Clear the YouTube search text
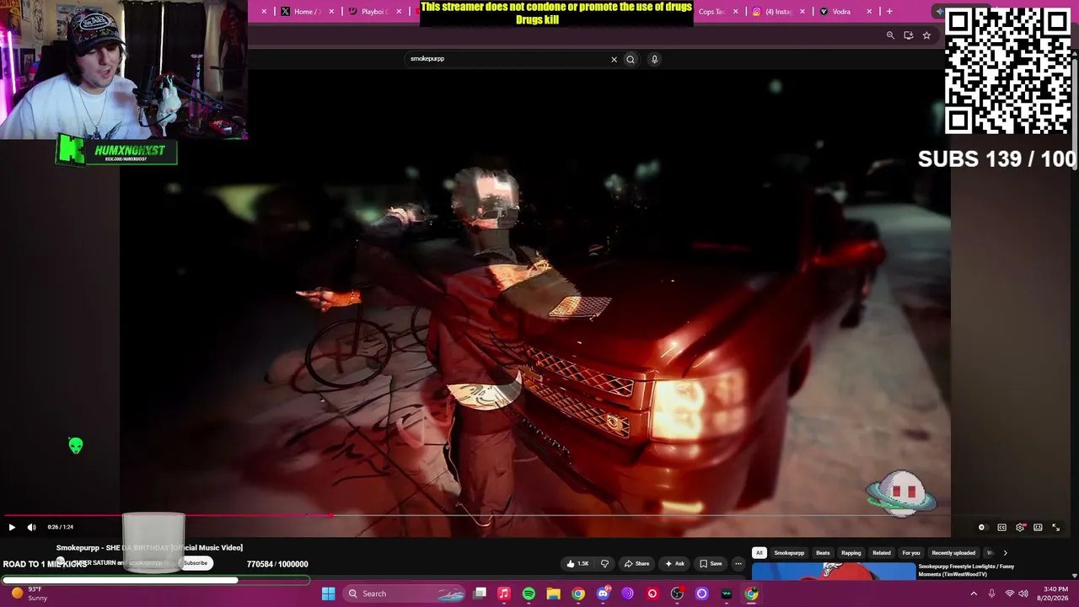Viewport: 1079px width, 607px height. coord(614,59)
